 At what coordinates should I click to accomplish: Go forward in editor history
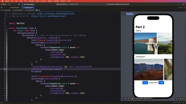point(6,8)
